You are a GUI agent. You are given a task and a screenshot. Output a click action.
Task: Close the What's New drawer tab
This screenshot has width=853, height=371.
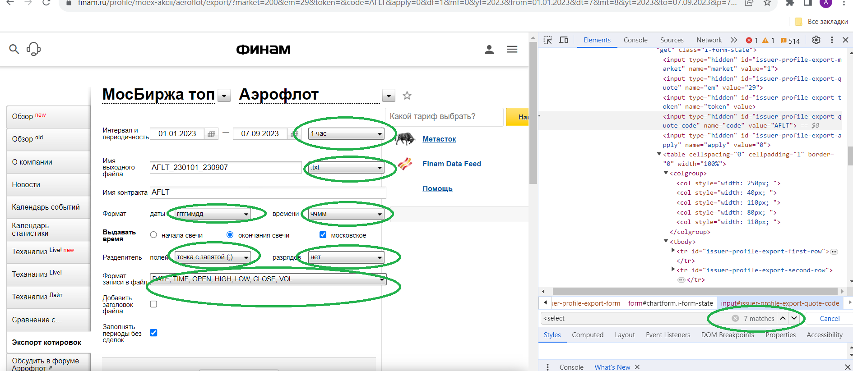pyautogui.click(x=637, y=367)
